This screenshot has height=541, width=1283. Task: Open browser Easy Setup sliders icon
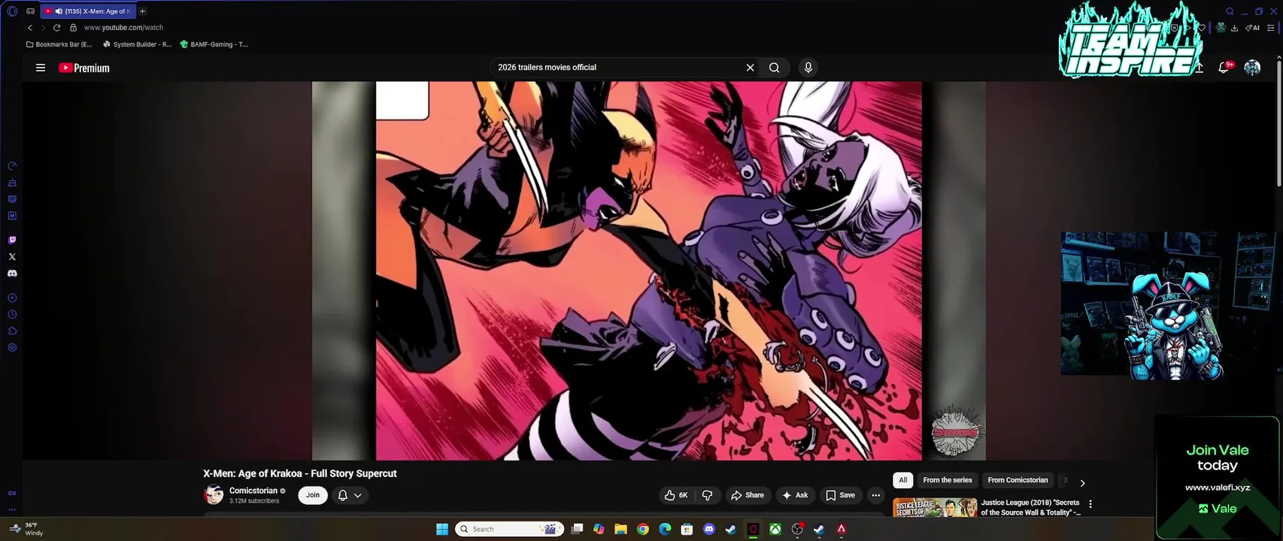[1271, 28]
